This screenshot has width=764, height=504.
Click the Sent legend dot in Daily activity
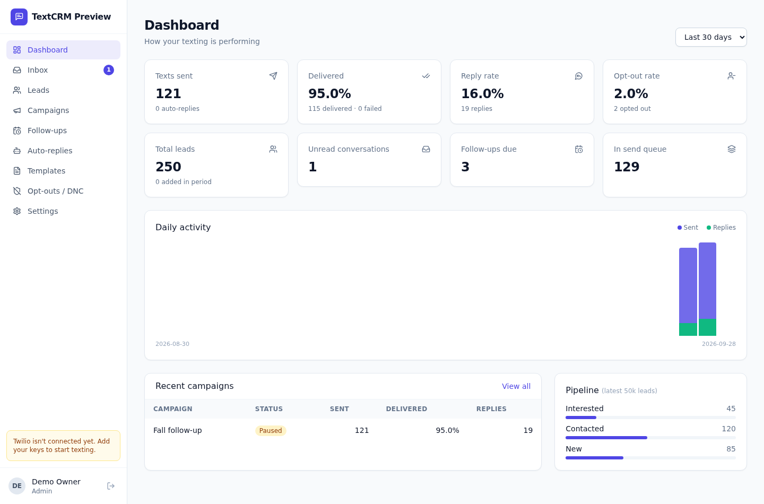coord(680,228)
